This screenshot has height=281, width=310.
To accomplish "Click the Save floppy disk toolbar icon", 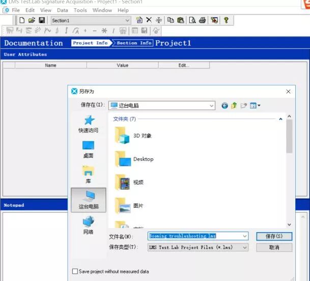I will [x=42, y=20].
